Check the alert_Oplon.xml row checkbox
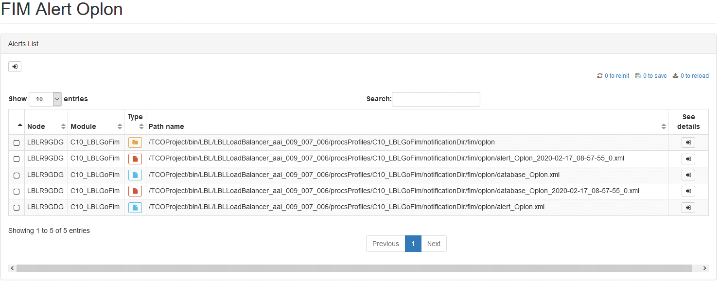 point(17,208)
